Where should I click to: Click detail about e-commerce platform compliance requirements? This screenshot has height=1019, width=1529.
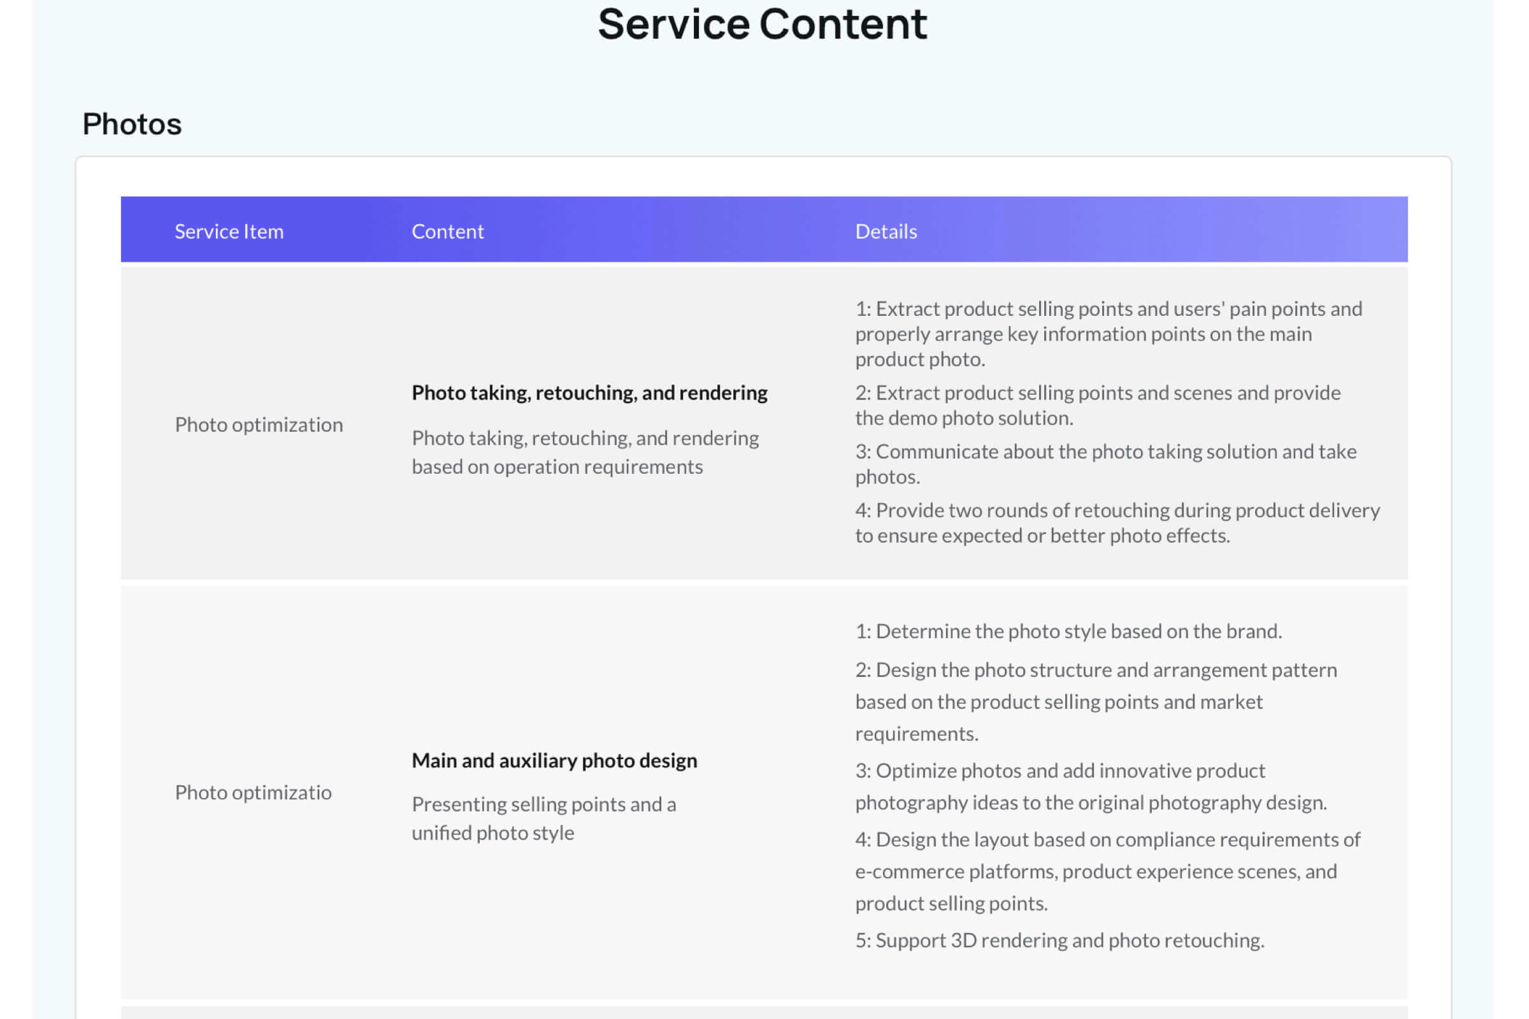coord(1107,871)
